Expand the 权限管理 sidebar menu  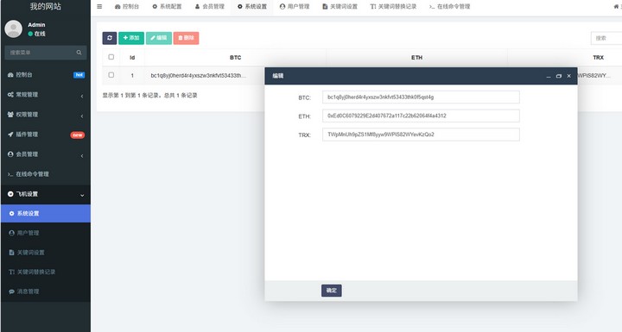(x=46, y=115)
